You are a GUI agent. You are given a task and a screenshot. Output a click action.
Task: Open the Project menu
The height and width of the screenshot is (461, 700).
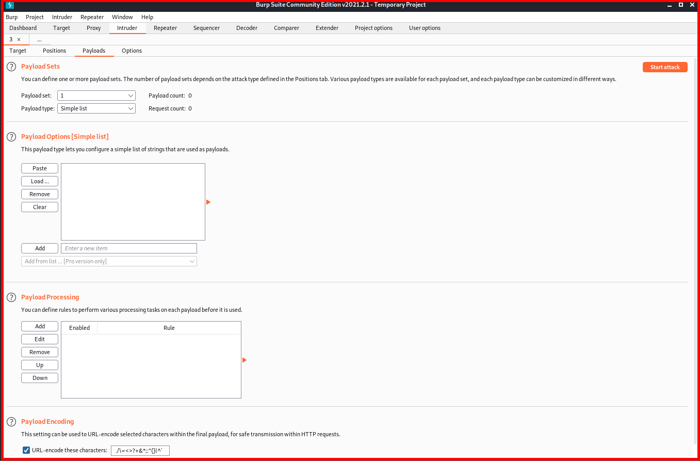[35, 17]
